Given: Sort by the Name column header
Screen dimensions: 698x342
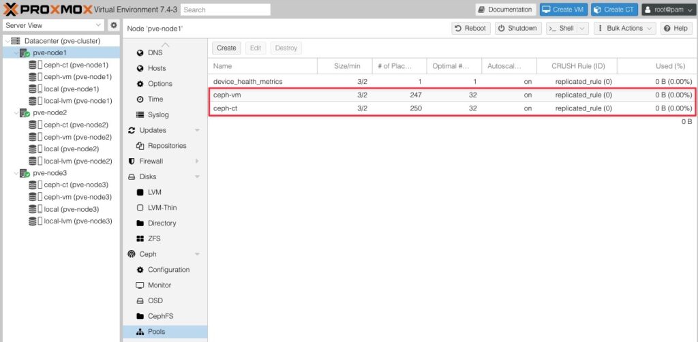Looking at the screenshot, I should (262, 66).
